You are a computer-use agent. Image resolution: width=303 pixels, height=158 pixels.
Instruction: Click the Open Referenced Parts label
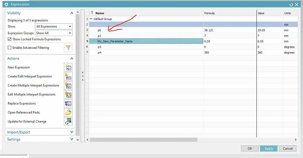(24, 112)
